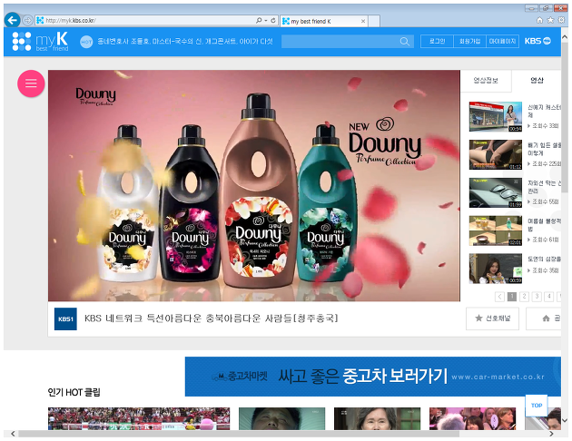This screenshot has width=572, height=441.
Task: Open the browser tools gear icon
Action: point(562,20)
